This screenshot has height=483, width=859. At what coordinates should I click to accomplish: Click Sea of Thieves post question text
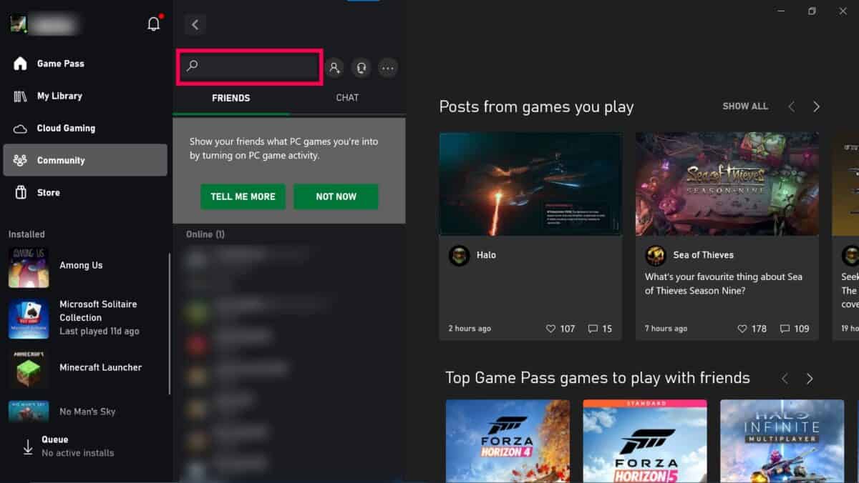point(723,284)
